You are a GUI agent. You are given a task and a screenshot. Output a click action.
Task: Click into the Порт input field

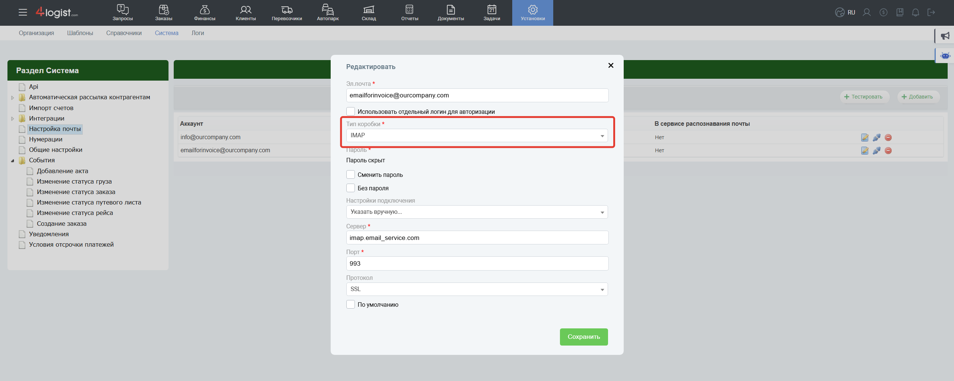pos(477,263)
